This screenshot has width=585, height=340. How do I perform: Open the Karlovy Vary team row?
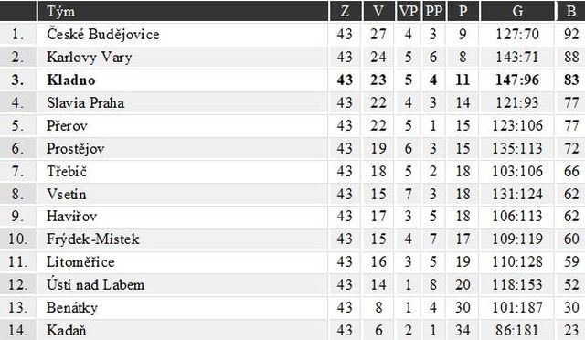click(x=292, y=57)
